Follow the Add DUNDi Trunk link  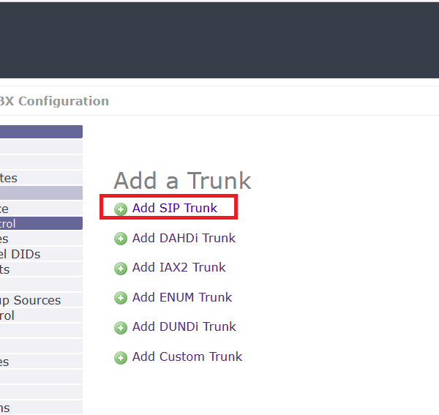pos(184,327)
